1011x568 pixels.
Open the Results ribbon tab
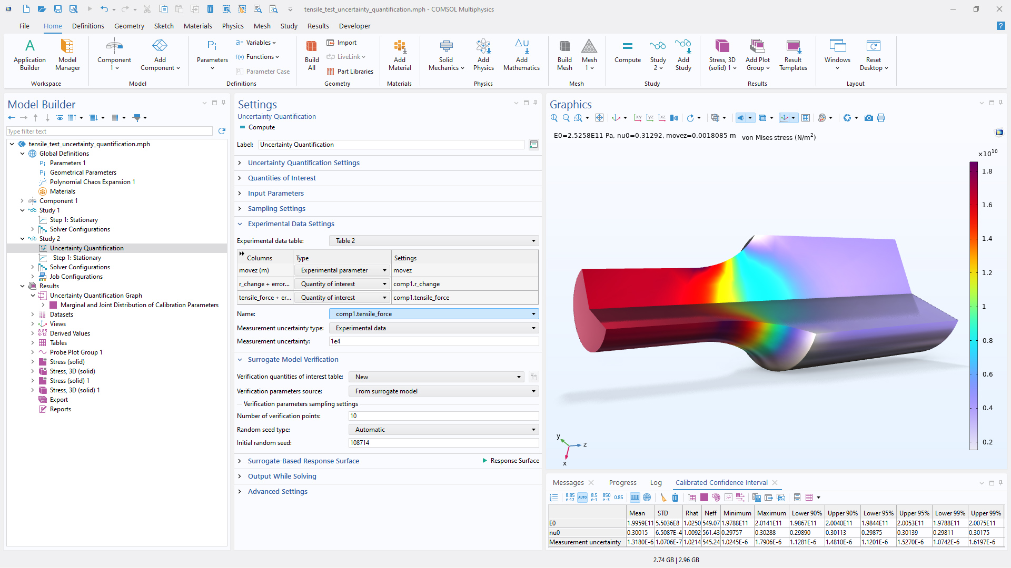(318, 26)
